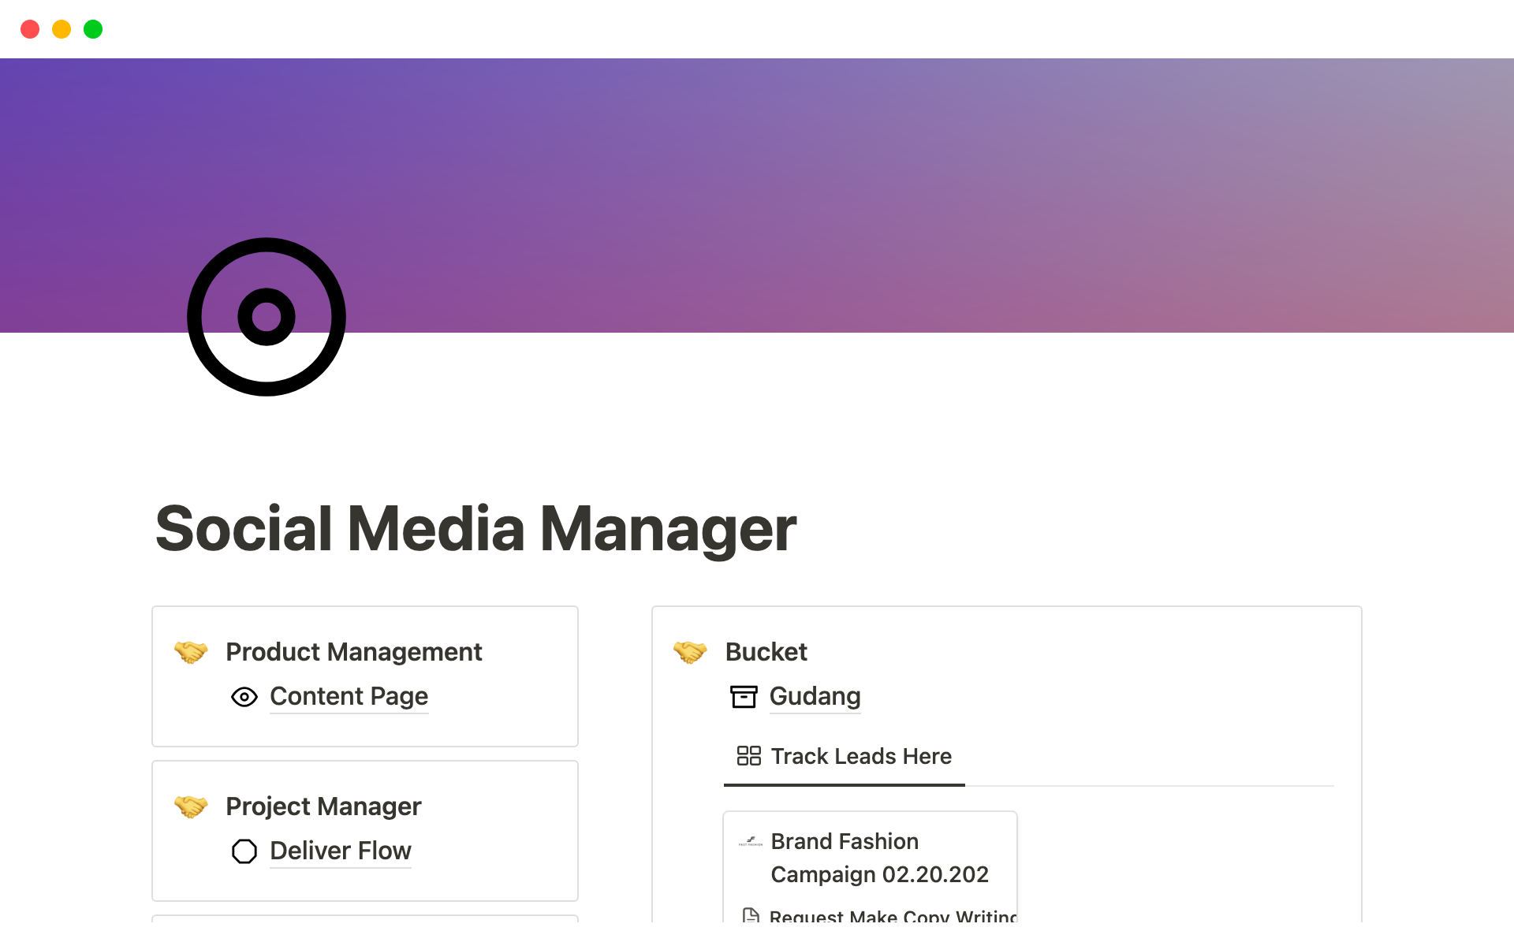Click the Social Media Manager page title
1514x946 pixels.
[475, 529]
